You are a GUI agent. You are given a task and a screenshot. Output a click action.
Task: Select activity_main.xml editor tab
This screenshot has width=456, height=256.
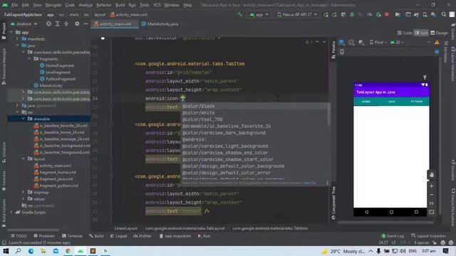tap(115, 24)
